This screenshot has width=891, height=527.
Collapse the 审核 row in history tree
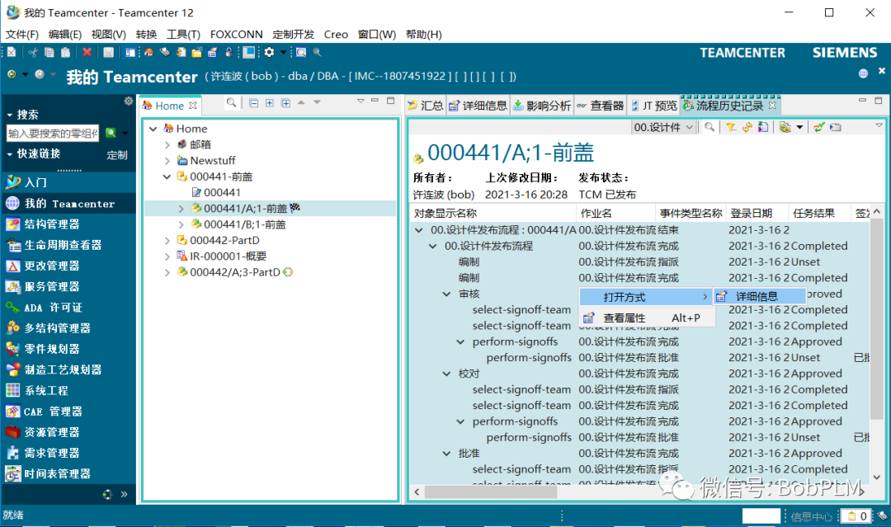tap(446, 294)
